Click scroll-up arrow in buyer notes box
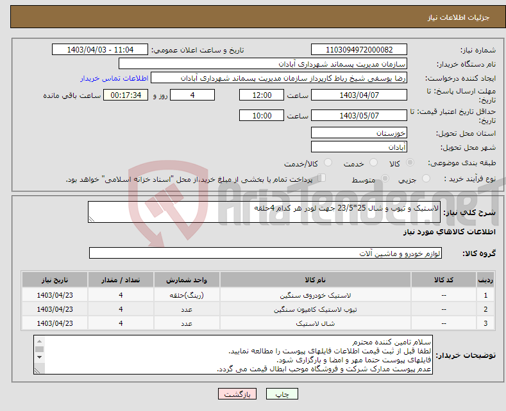The image size is (506, 411). (39, 341)
